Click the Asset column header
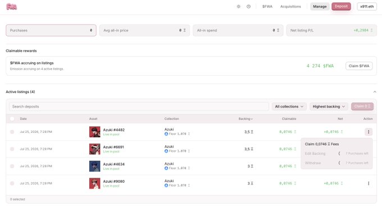 pos(93,119)
